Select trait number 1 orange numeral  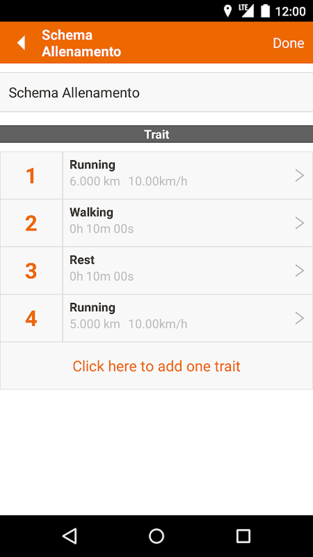[31, 176]
